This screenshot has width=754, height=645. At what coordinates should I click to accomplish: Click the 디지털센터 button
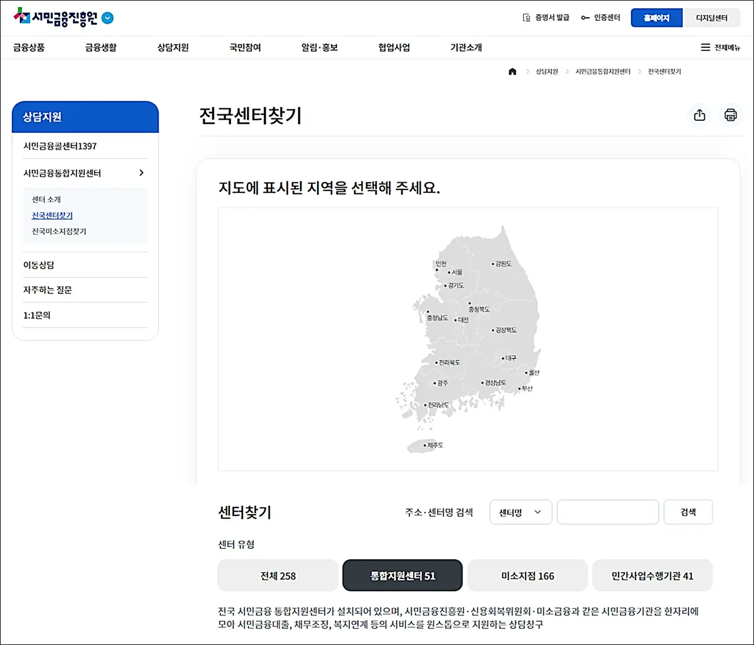tap(713, 18)
